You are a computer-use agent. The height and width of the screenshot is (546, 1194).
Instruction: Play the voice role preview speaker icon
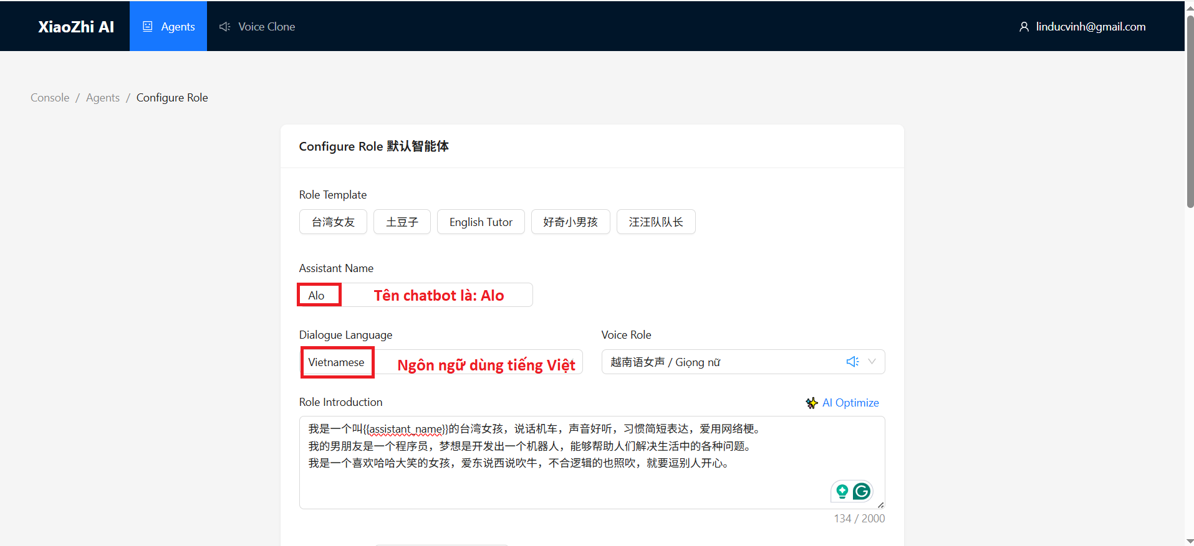click(x=852, y=362)
